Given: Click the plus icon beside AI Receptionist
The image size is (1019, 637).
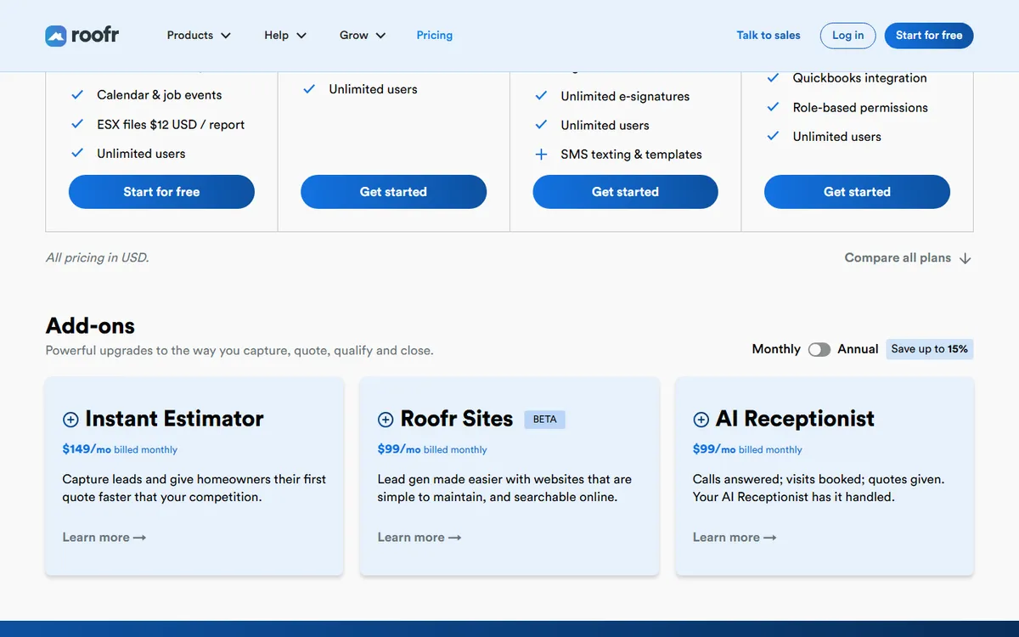Looking at the screenshot, I should pos(701,420).
